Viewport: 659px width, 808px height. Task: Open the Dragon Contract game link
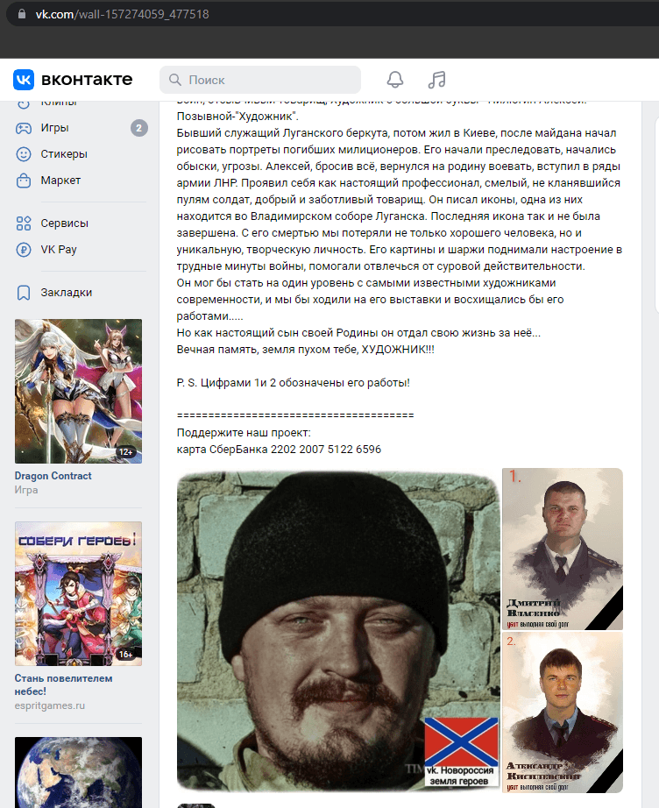pyautogui.click(x=53, y=476)
